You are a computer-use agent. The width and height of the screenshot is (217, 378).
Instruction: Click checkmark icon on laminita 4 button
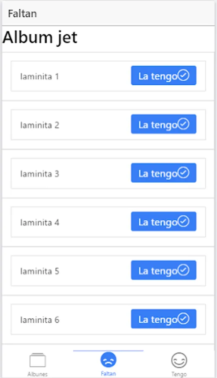click(183, 221)
